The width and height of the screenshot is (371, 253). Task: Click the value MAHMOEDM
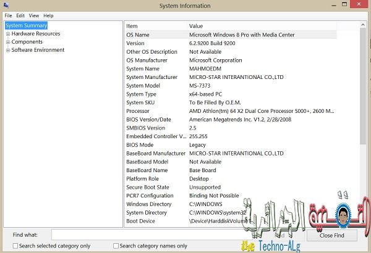tap(205, 68)
